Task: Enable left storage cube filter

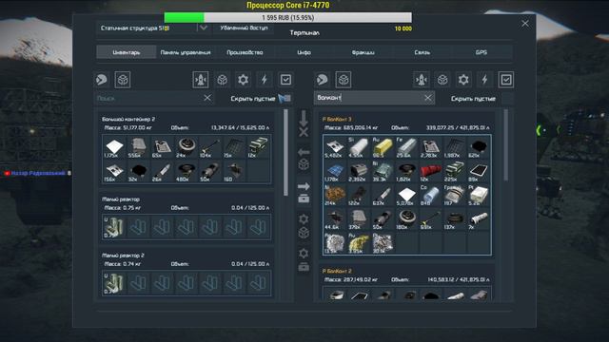Action: pyautogui.click(x=222, y=80)
